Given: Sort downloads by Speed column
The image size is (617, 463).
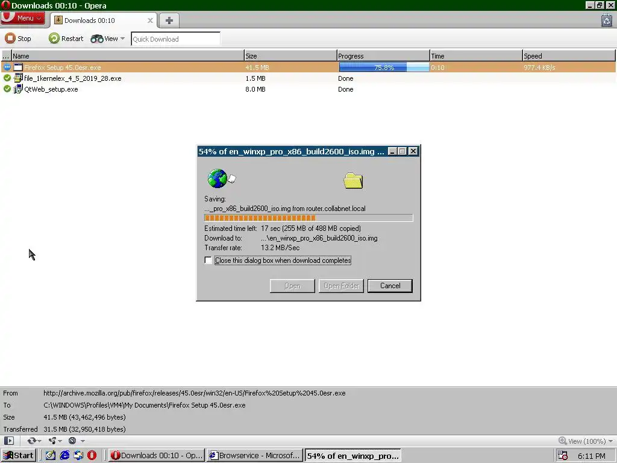Looking at the screenshot, I should tap(569, 56).
